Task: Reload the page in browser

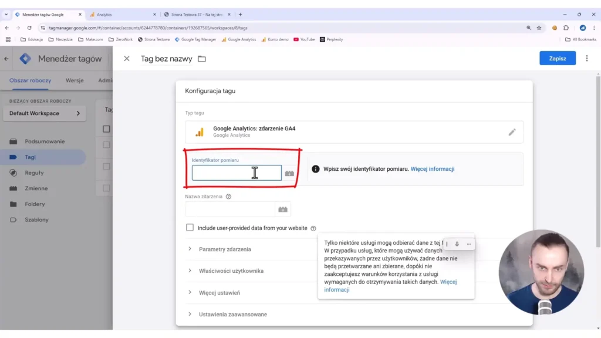Action: (29, 28)
